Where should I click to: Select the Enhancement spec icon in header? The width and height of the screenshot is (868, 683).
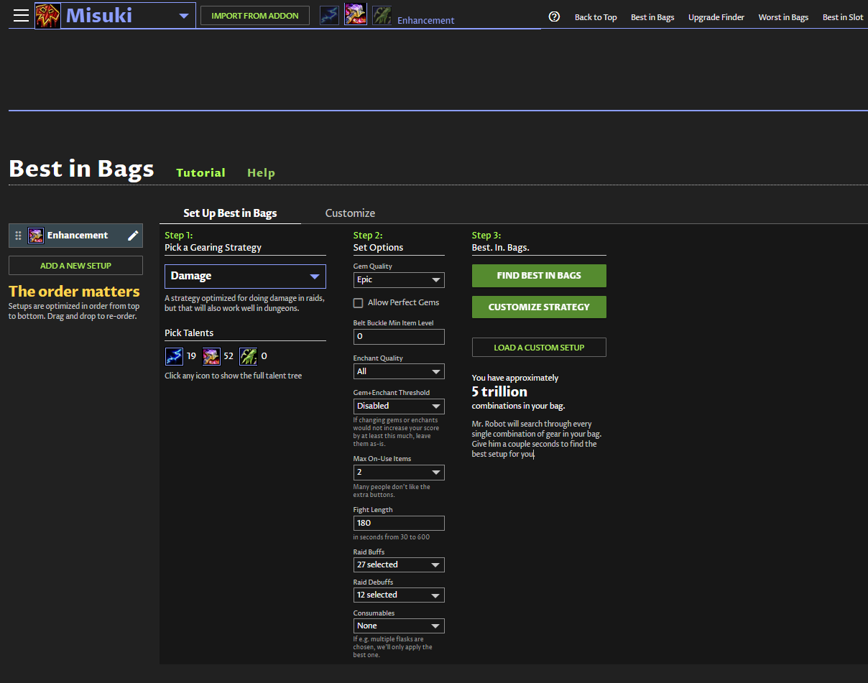(x=356, y=14)
